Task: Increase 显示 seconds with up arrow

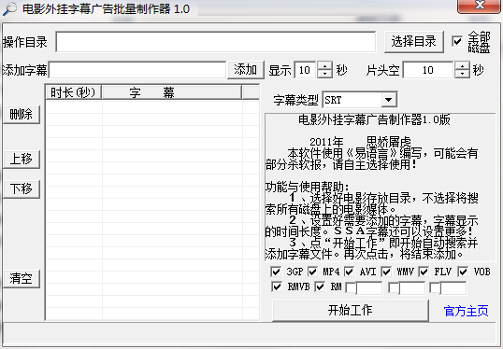Action: 325,65
